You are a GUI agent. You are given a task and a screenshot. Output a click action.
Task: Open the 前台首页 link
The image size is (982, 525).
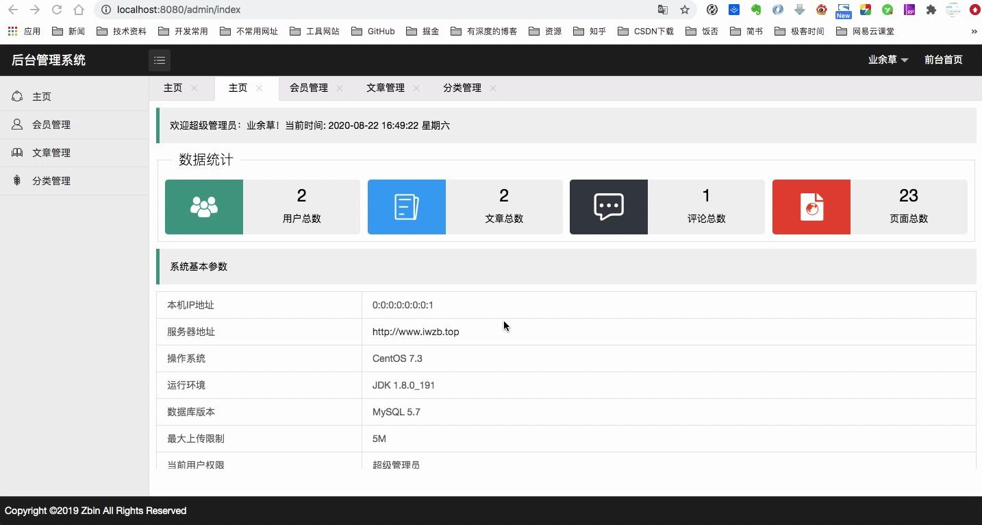click(943, 60)
